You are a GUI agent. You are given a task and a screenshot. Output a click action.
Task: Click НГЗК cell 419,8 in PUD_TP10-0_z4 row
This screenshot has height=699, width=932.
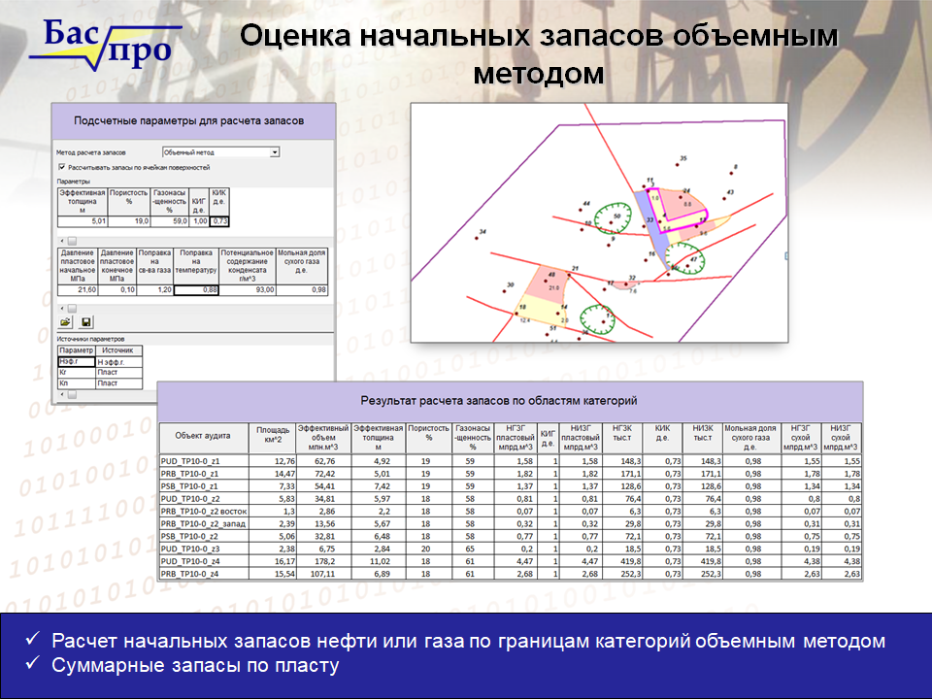[x=622, y=561]
